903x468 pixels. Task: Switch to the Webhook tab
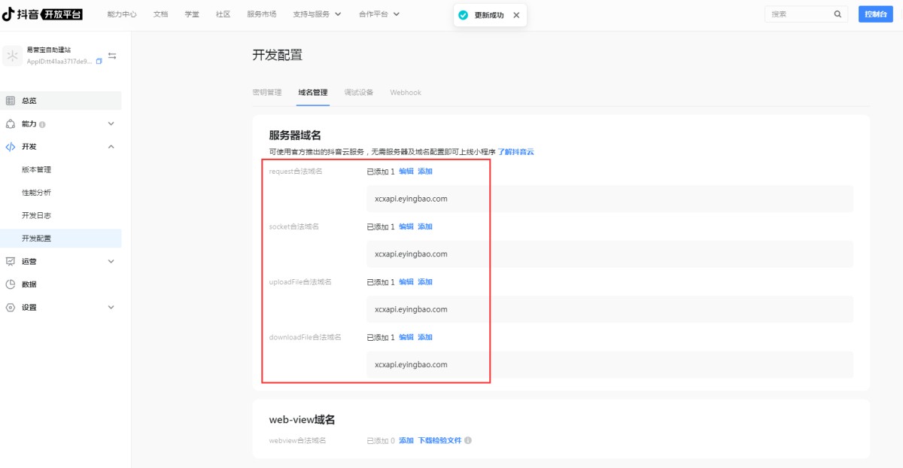406,93
